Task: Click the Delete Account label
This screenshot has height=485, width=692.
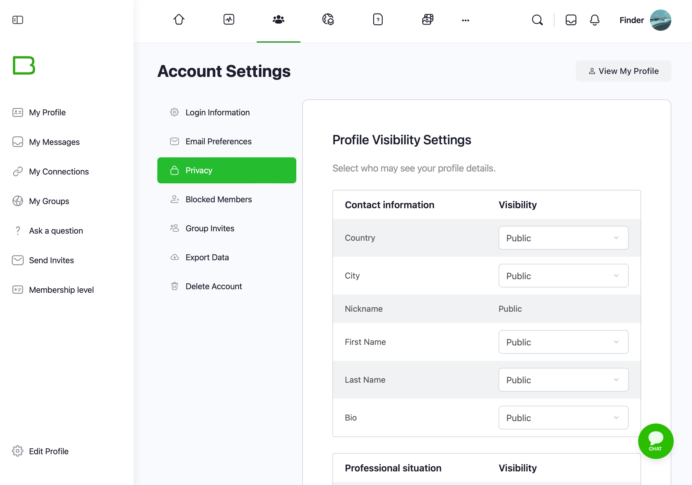Action: coord(214,286)
